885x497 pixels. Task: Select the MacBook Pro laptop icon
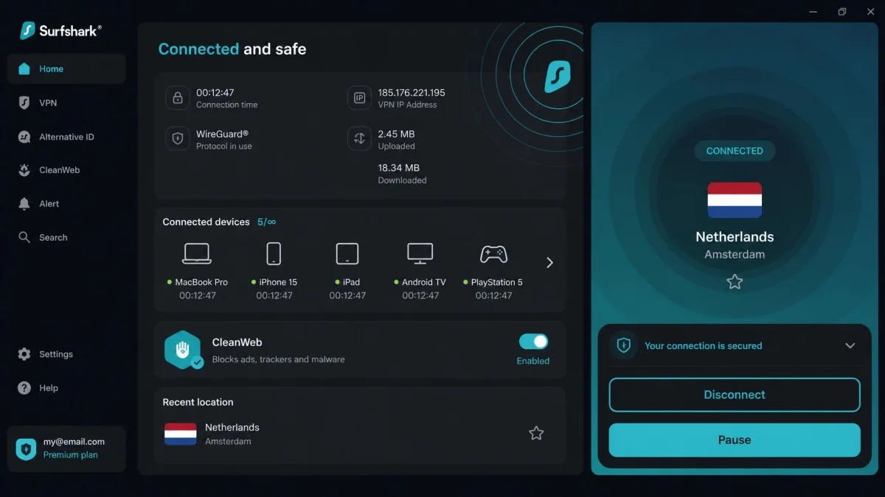[x=197, y=254]
